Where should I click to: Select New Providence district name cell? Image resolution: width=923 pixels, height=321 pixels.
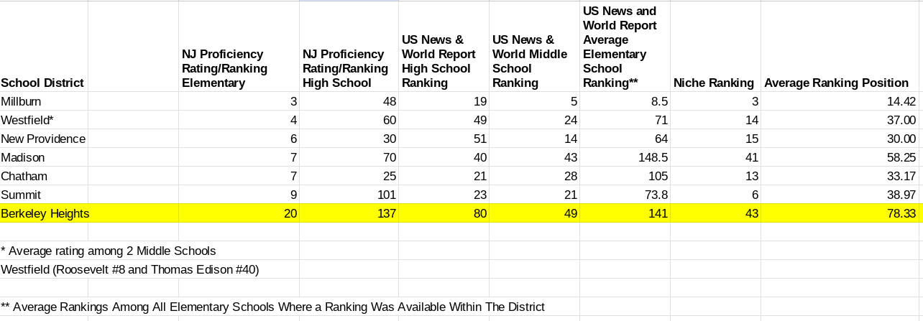(x=43, y=139)
